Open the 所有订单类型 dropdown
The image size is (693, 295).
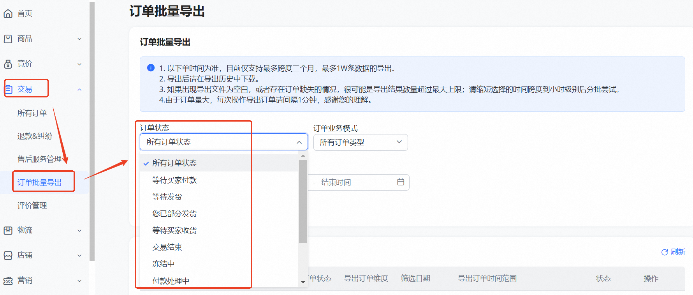[x=361, y=142]
